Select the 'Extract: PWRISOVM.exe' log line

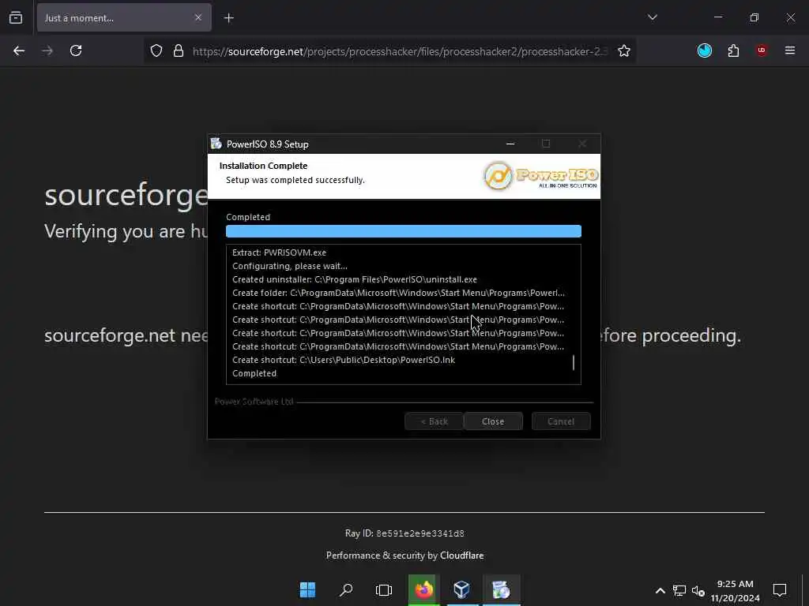pos(279,252)
